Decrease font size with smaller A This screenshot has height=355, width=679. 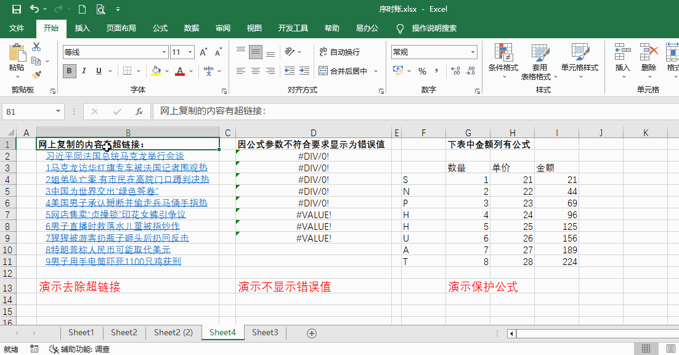click(218, 52)
